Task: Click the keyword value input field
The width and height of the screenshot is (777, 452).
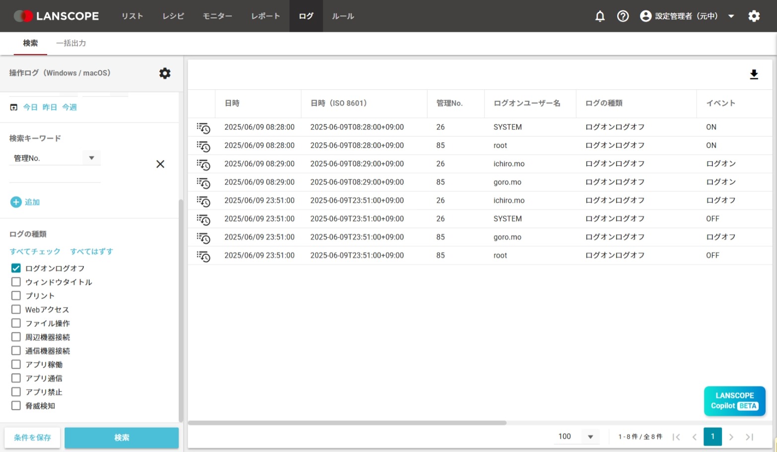Action: (55, 175)
